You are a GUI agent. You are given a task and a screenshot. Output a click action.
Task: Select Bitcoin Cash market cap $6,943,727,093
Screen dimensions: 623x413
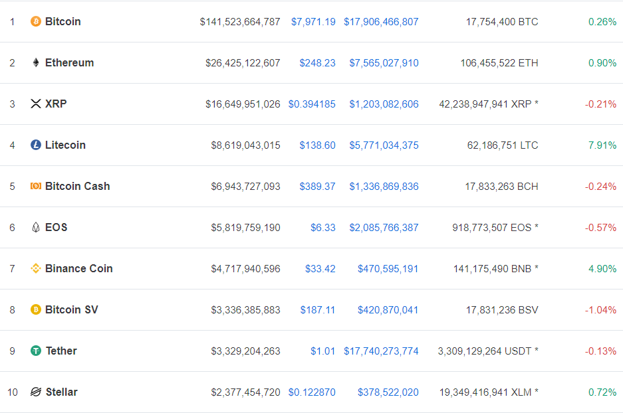click(x=245, y=187)
